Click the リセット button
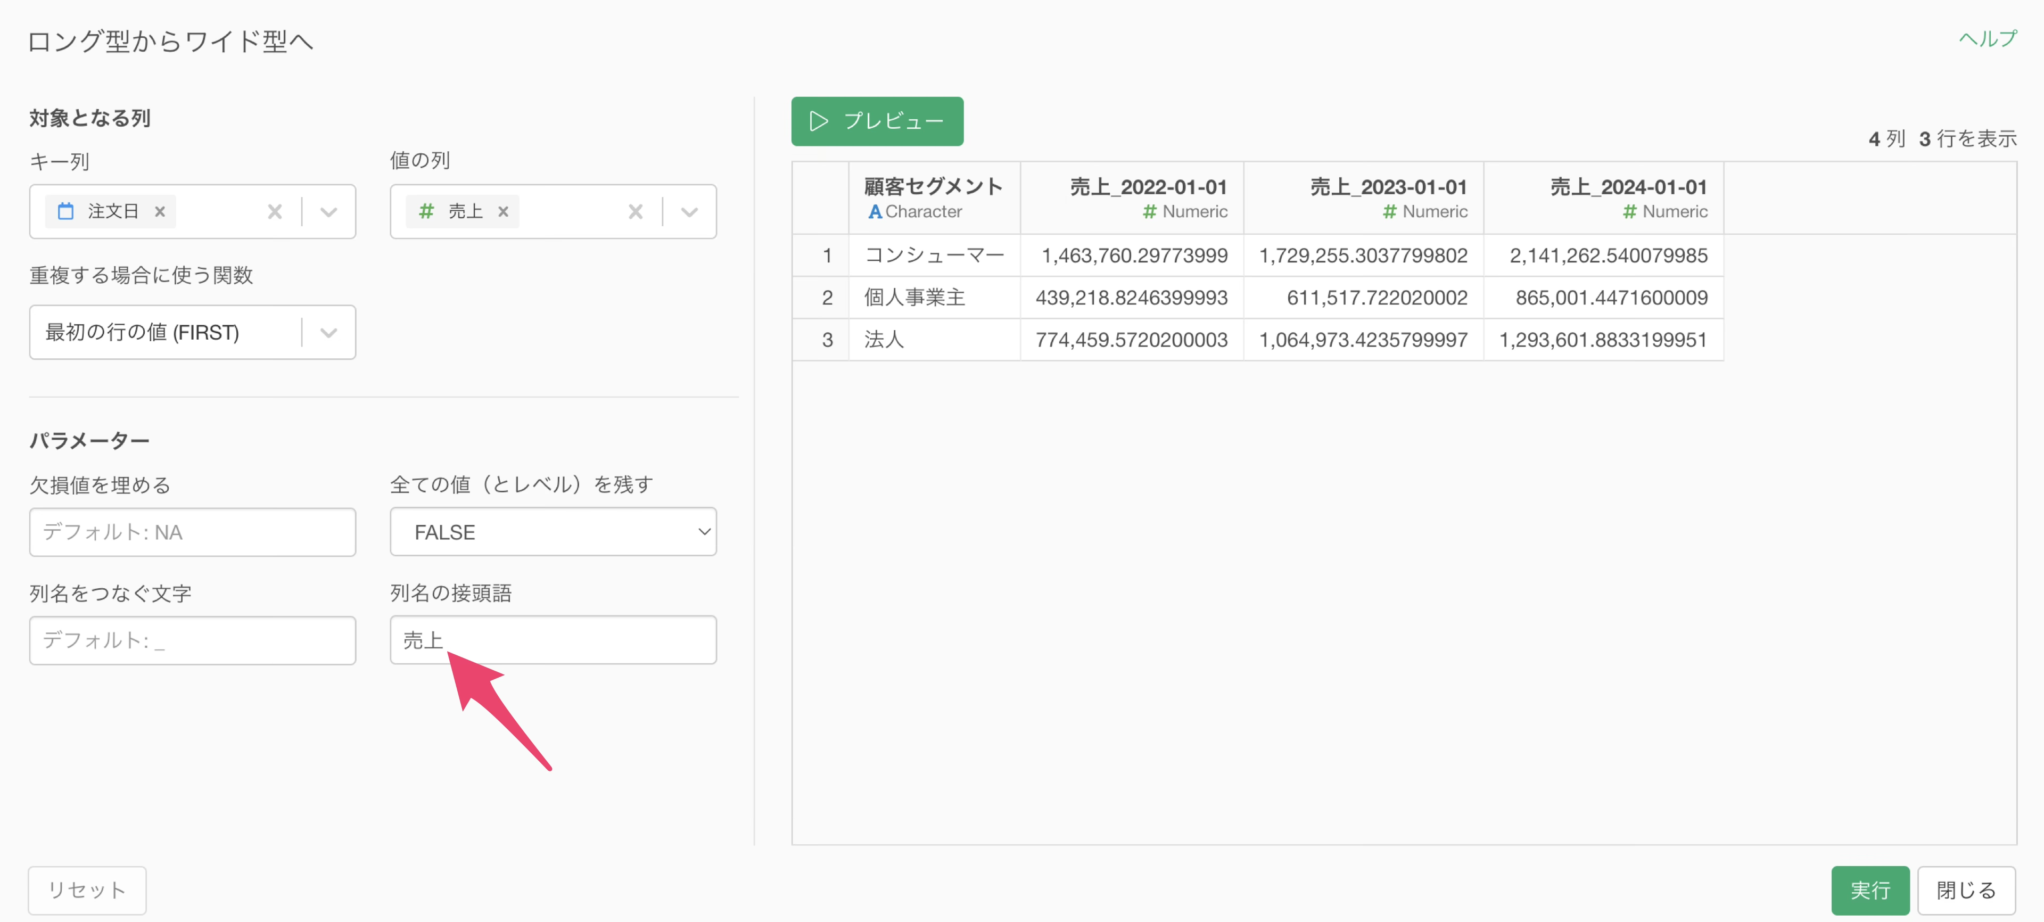Screen dimensions: 2044x922 pos(87,890)
